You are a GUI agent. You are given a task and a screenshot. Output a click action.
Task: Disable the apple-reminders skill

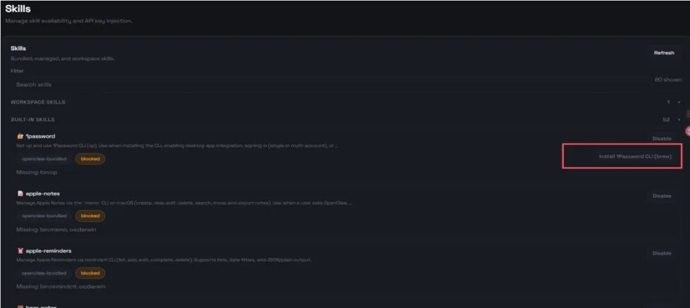pyautogui.click(x=661, y=253)
